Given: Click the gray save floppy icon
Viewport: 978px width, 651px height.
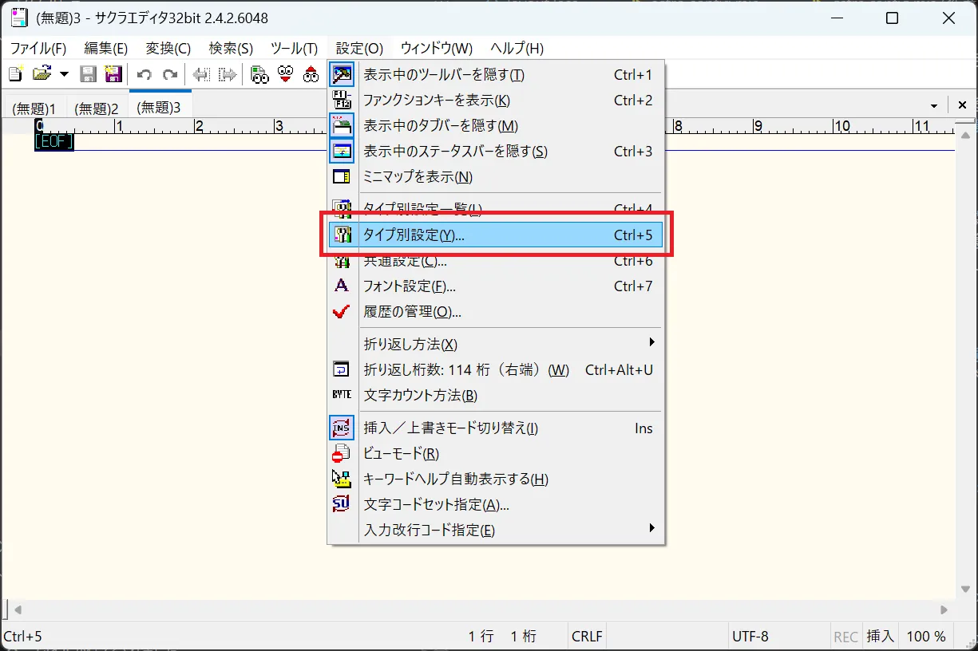Looking at the screenshot, I should [89, 74].
